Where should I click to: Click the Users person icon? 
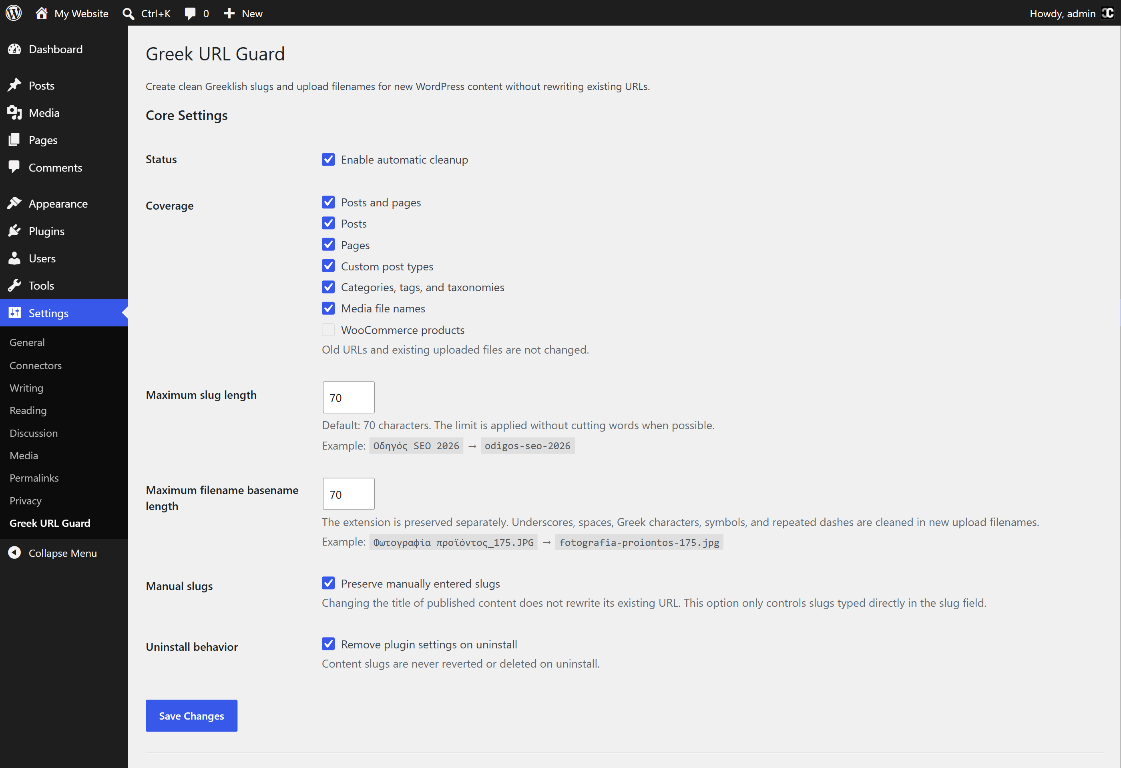click(14, 258)
